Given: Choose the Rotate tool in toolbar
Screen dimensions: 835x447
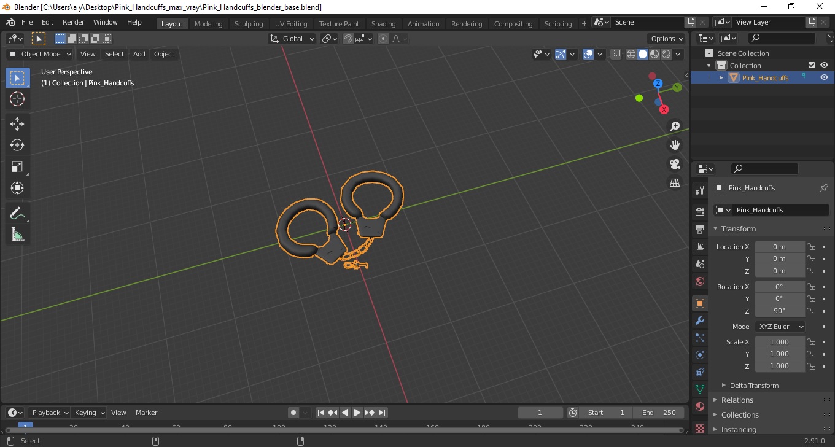Looking at the screenshot, I should point(17,145).
